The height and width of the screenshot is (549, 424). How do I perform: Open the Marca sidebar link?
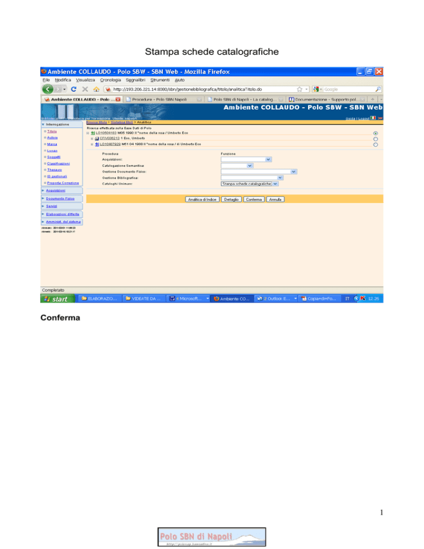[x=52, y=144]
